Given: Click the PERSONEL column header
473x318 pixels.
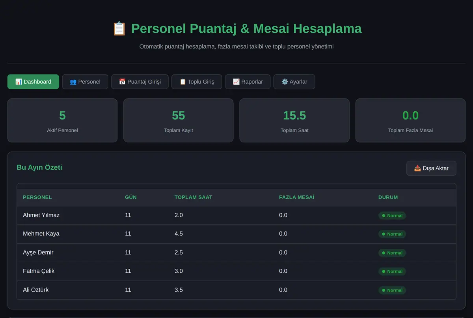Looking at the screenshot, I should click(37, 197).
